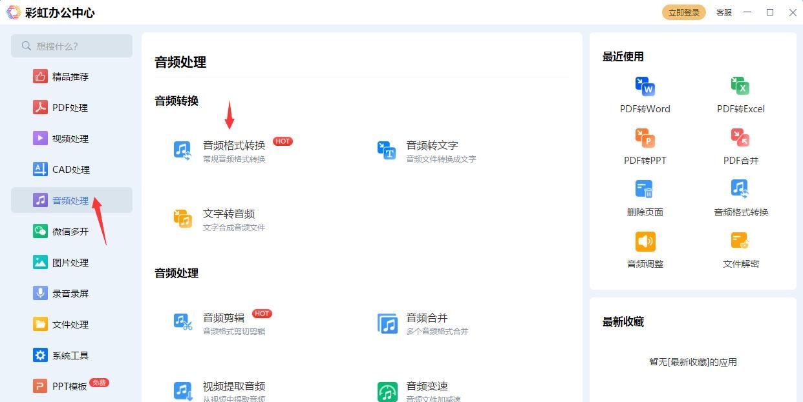Viewport: 803px width, 402px height.
Task: Select the 视频处理 play icon
Action: pyautogui.click(x=41, y=139)
